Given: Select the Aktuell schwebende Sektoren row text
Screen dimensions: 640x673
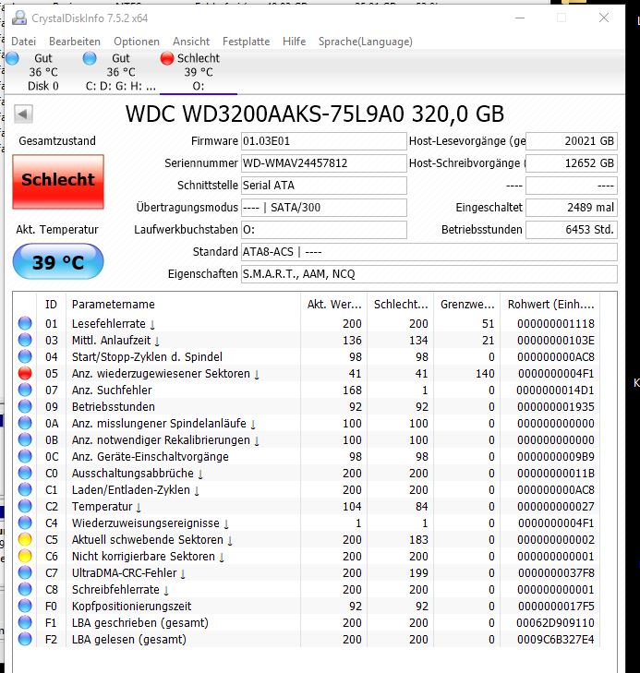Looking at the screenshot, I should pyautogui.click(x=152, y=540).
